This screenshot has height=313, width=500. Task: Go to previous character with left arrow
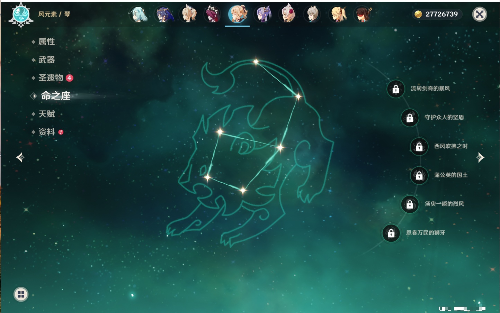pos(20,157)
